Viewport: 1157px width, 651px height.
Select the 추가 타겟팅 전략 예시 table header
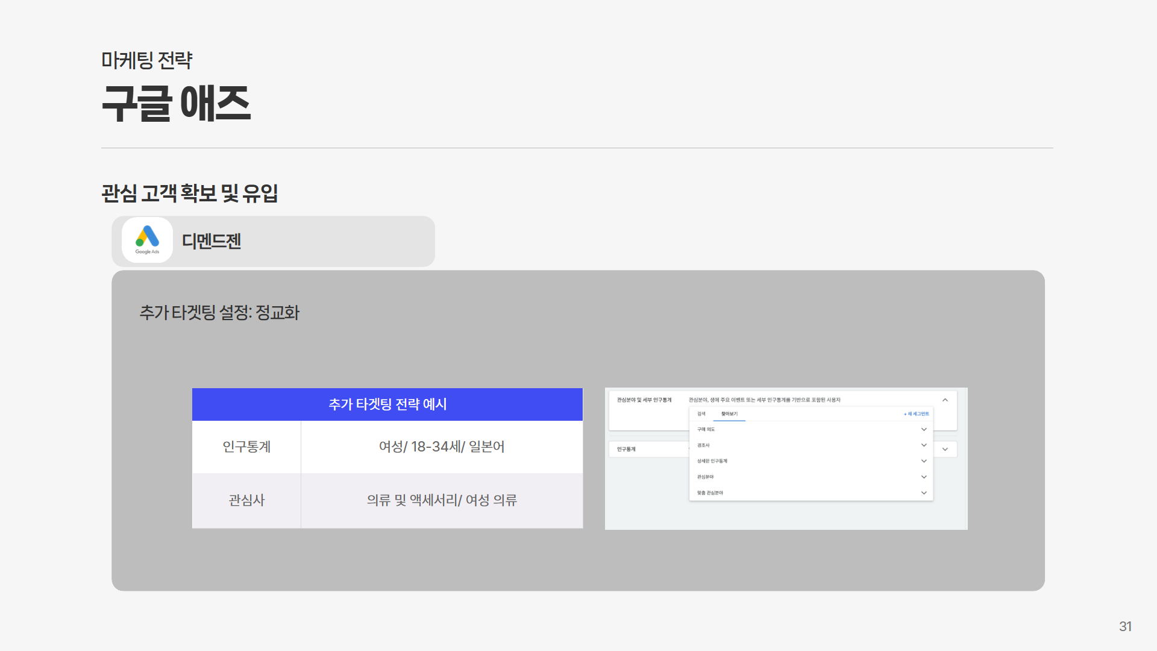tap(387, 404)
